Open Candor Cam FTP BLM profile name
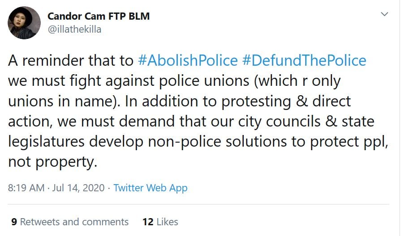401x236 pixels. tap(99, 17)
